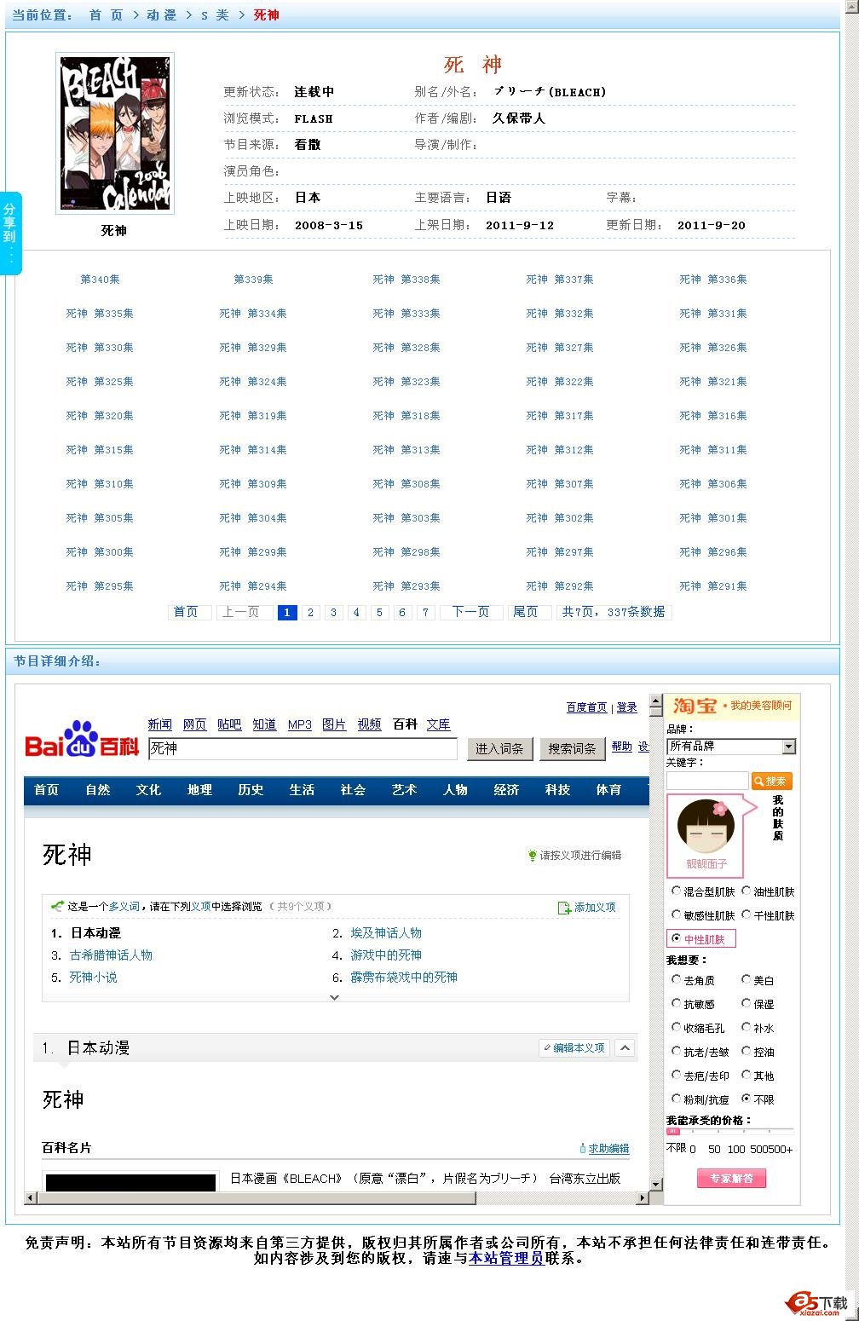Choose 美白 radio option
Viewport: 859px width, 1321px height.
(x=747, y=979)
